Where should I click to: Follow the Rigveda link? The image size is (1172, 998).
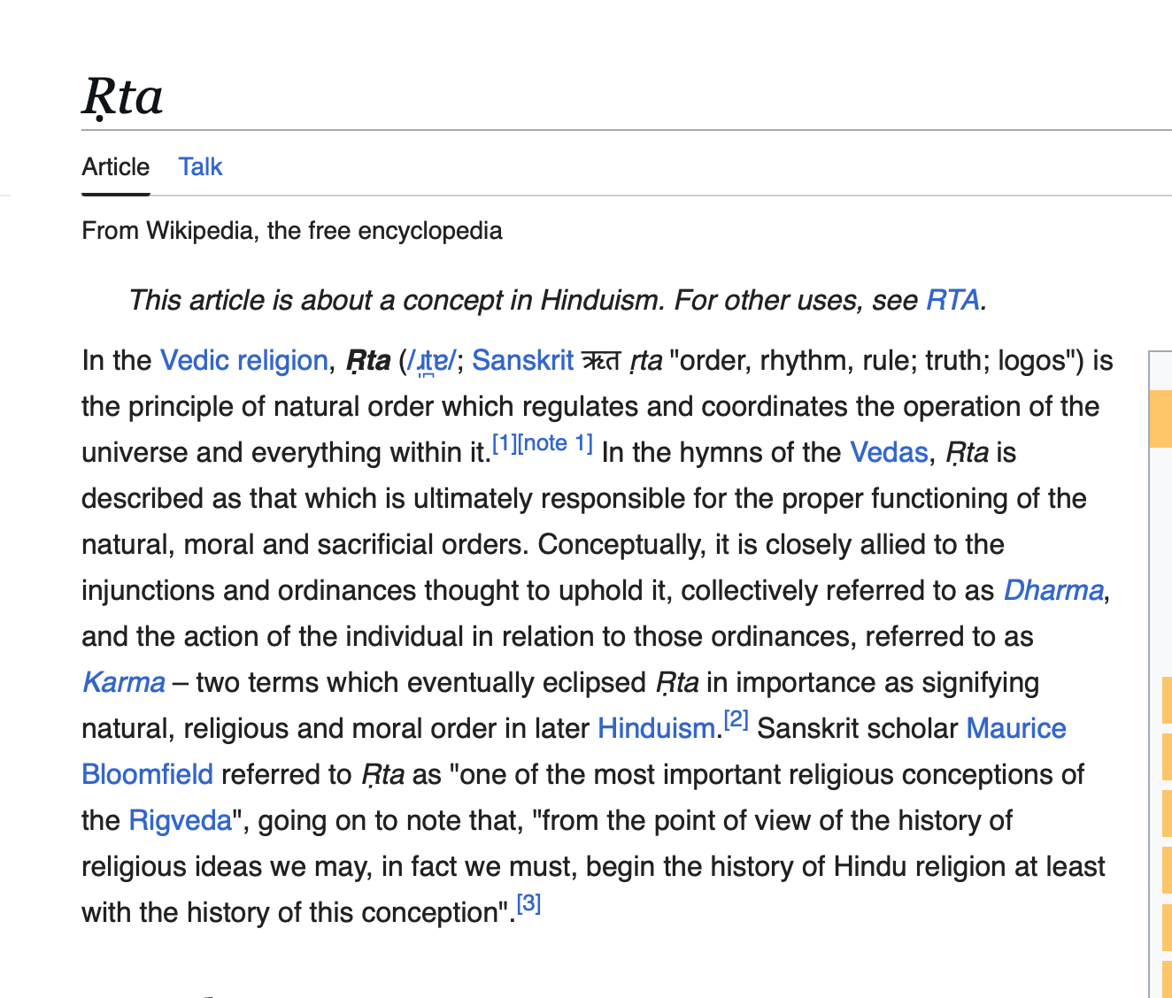pyautogui.click(x=180, y=820)
